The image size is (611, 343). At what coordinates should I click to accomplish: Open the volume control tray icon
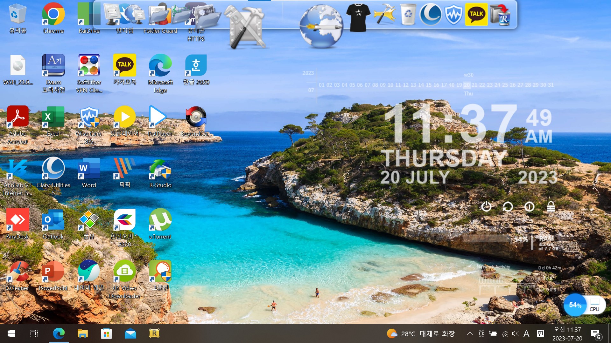pos(516,333)
